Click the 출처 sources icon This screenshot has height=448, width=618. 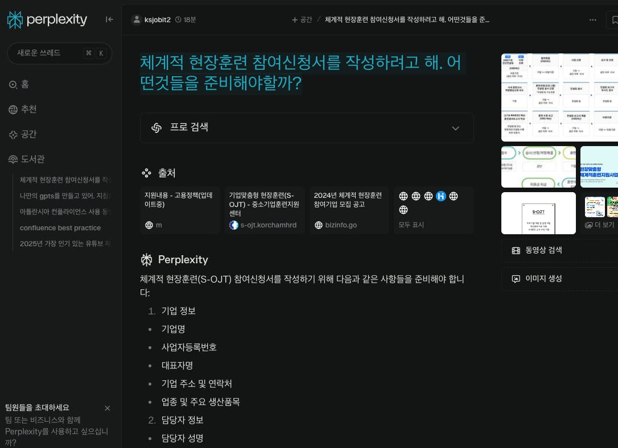147,173
